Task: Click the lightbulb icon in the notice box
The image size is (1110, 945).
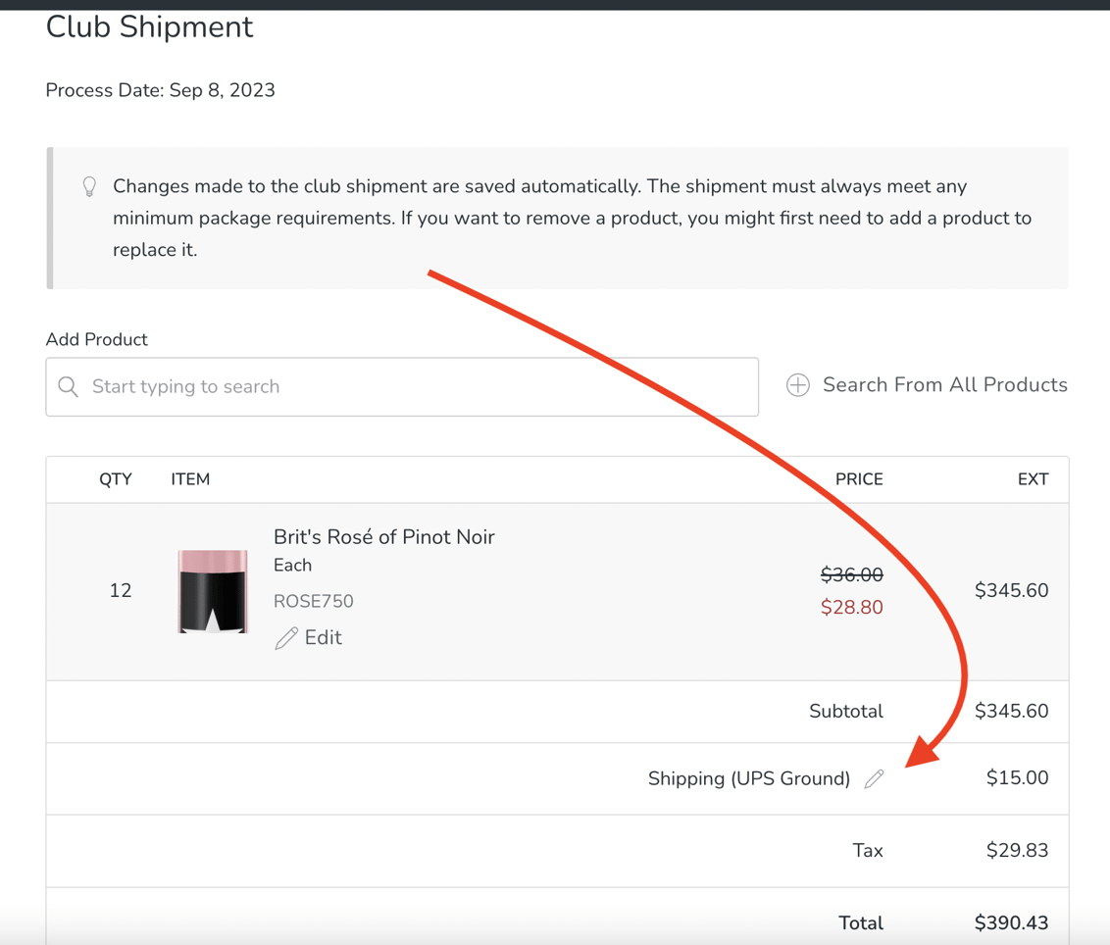Action: tap(89, 186)
